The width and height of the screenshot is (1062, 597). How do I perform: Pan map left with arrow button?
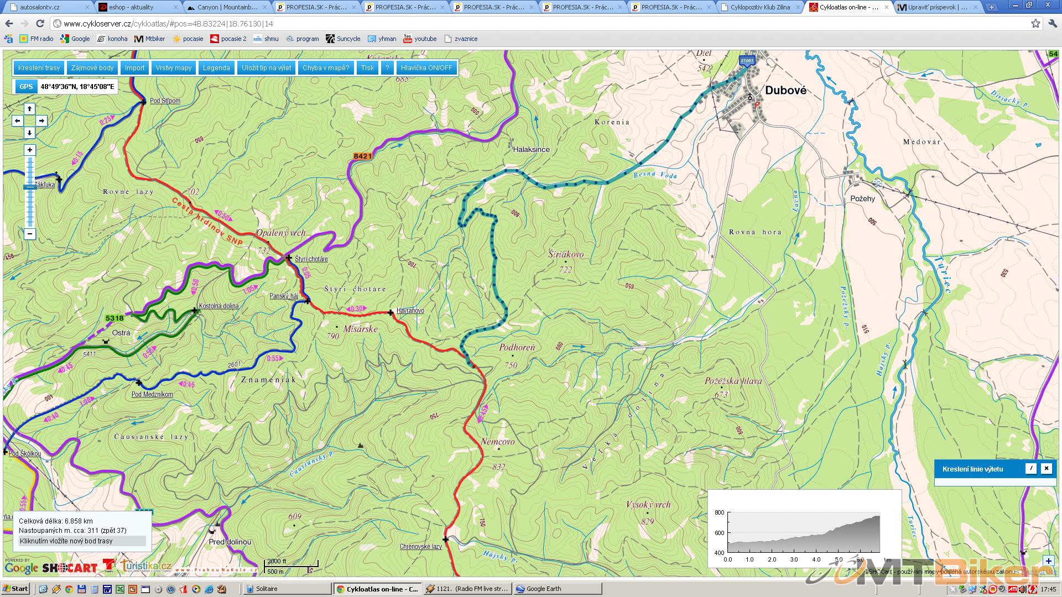click(18, 121)
